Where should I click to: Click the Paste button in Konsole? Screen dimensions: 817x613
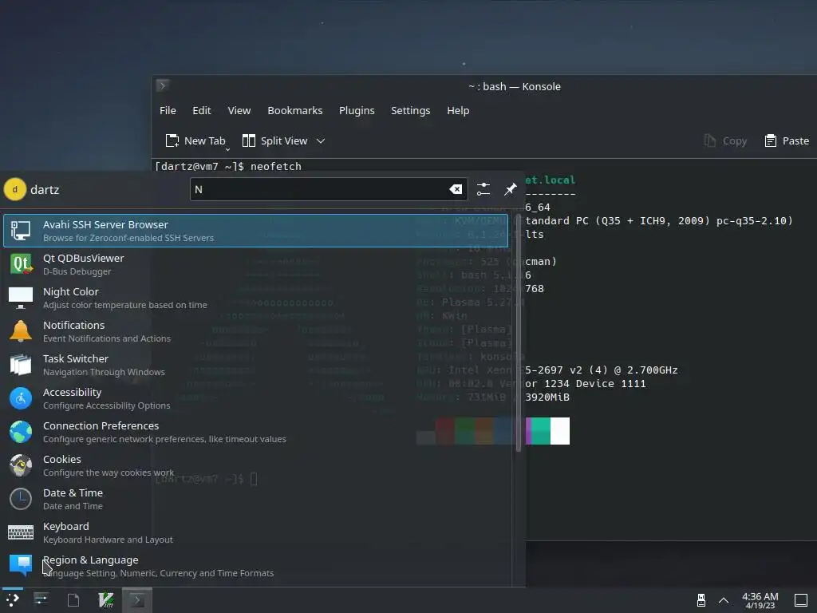[x=786, y=140]
